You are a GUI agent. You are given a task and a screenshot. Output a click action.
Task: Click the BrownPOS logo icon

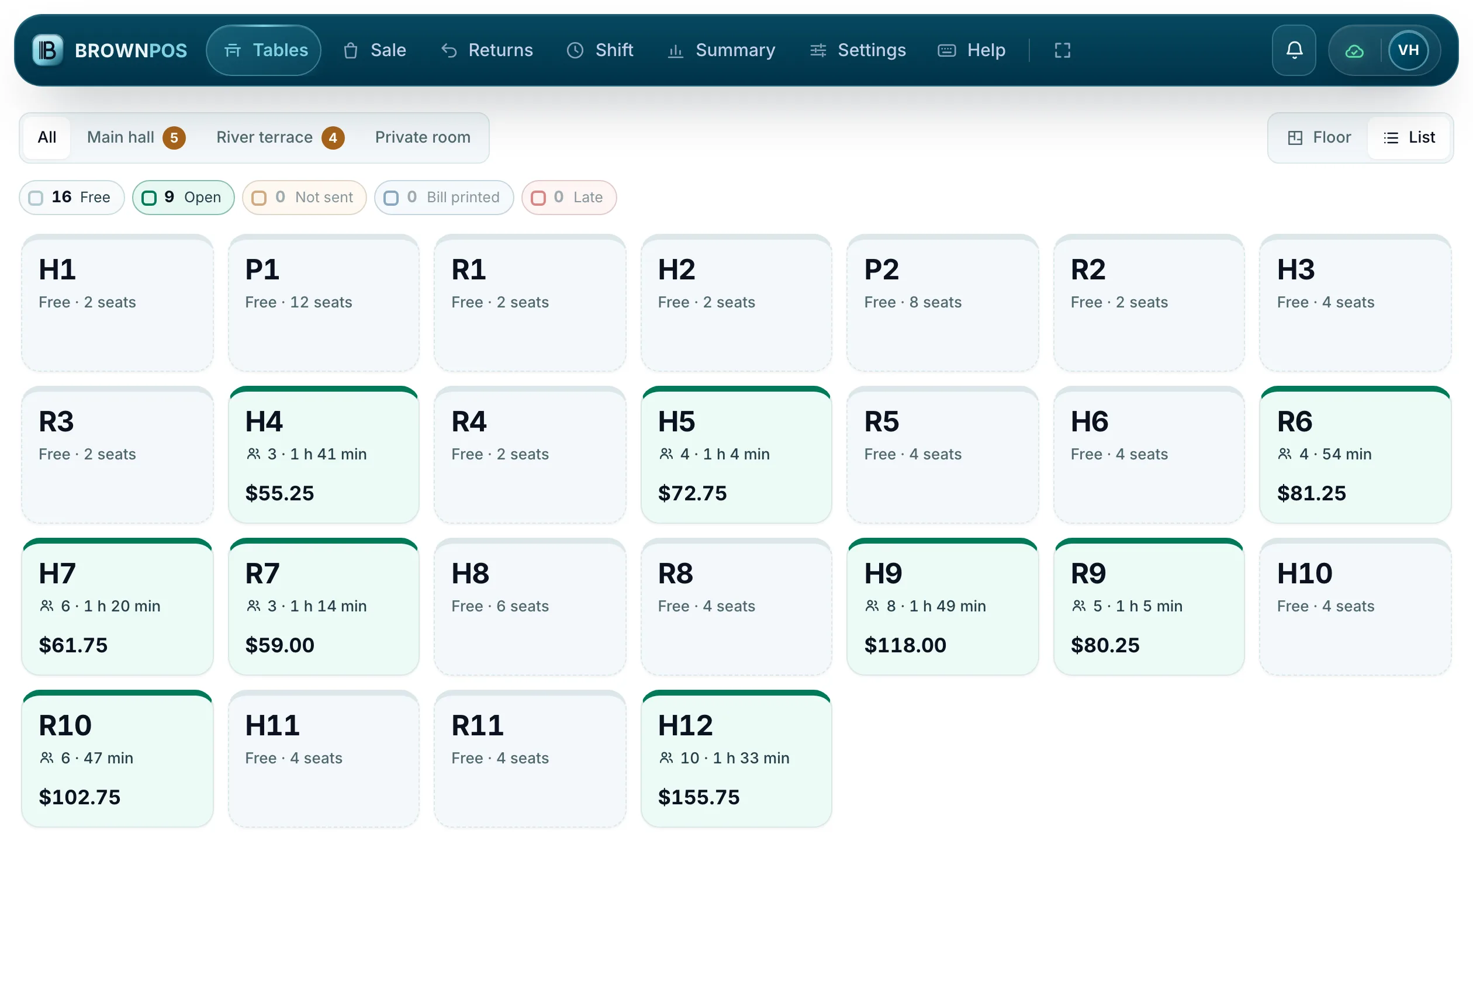click(x=47, y=50)
